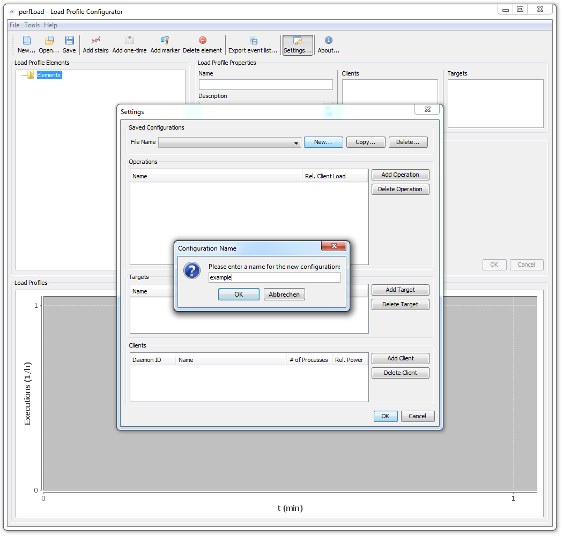Screen dimensions: 563x536
Task: Click the New... button in Saved Configurations
Action: click(x=323, y=142)
